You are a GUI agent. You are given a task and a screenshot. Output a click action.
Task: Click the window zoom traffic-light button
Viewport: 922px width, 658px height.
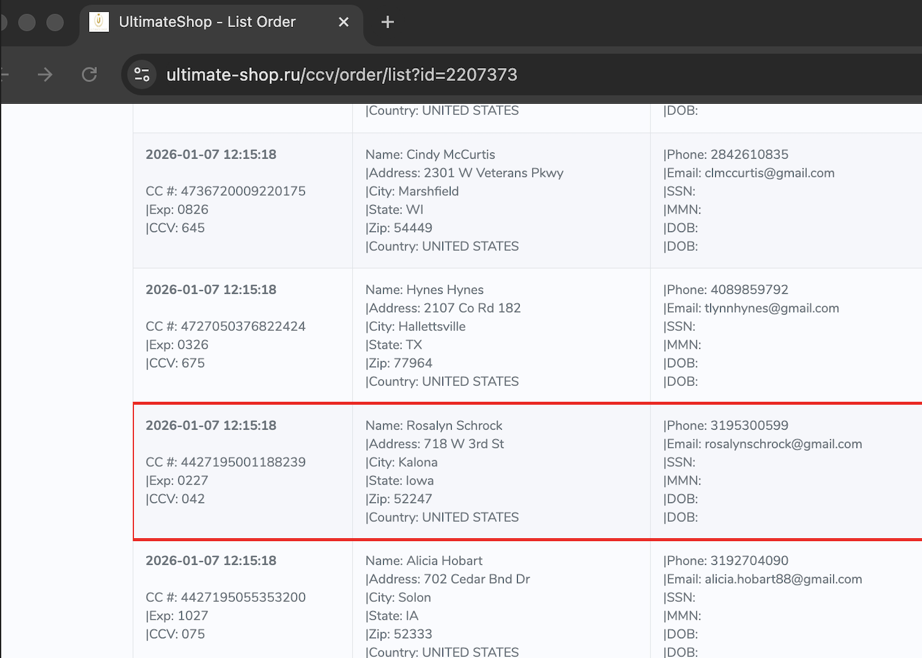(55, 22)
